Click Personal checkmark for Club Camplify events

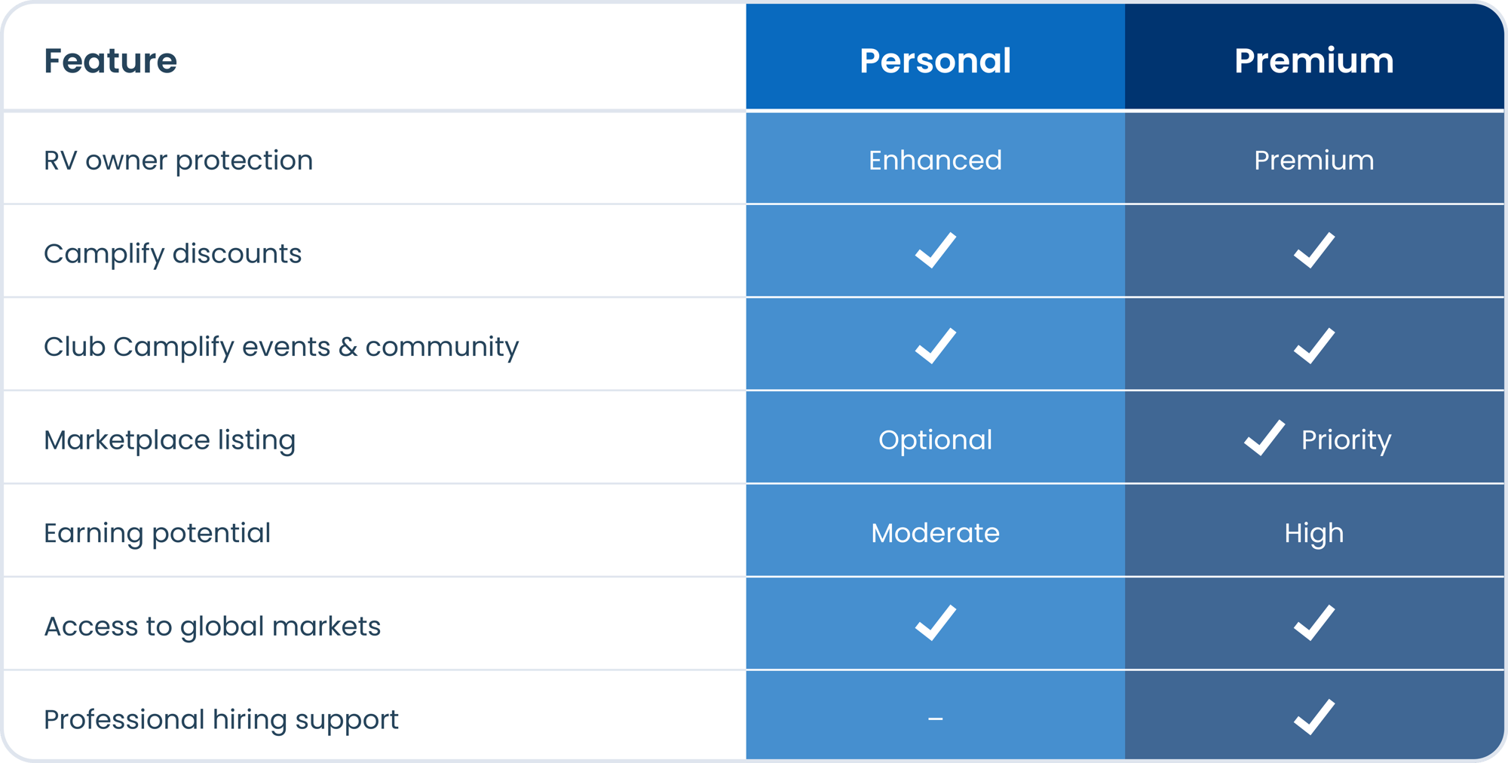935,346
